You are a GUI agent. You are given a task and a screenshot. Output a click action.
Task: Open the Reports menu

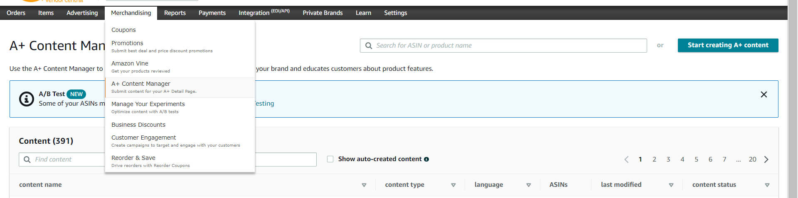pyautogui.click(x=175, y=13)
